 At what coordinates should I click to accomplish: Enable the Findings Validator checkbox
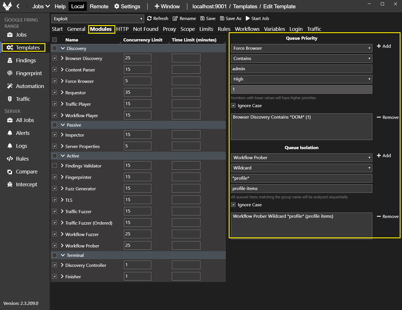pos(55,165)
